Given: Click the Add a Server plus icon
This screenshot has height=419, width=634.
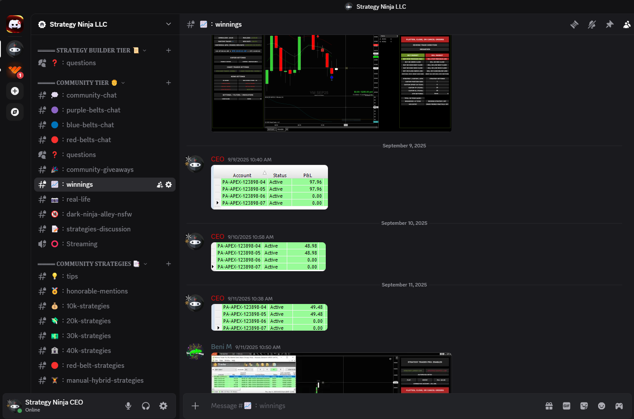Looking at the screenshot, I should click(14, 91).
